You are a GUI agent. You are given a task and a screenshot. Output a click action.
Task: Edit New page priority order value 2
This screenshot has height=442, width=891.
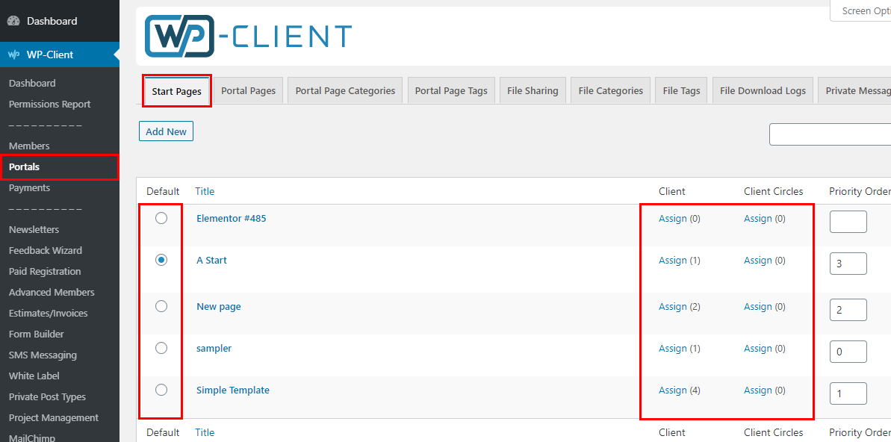848,310
